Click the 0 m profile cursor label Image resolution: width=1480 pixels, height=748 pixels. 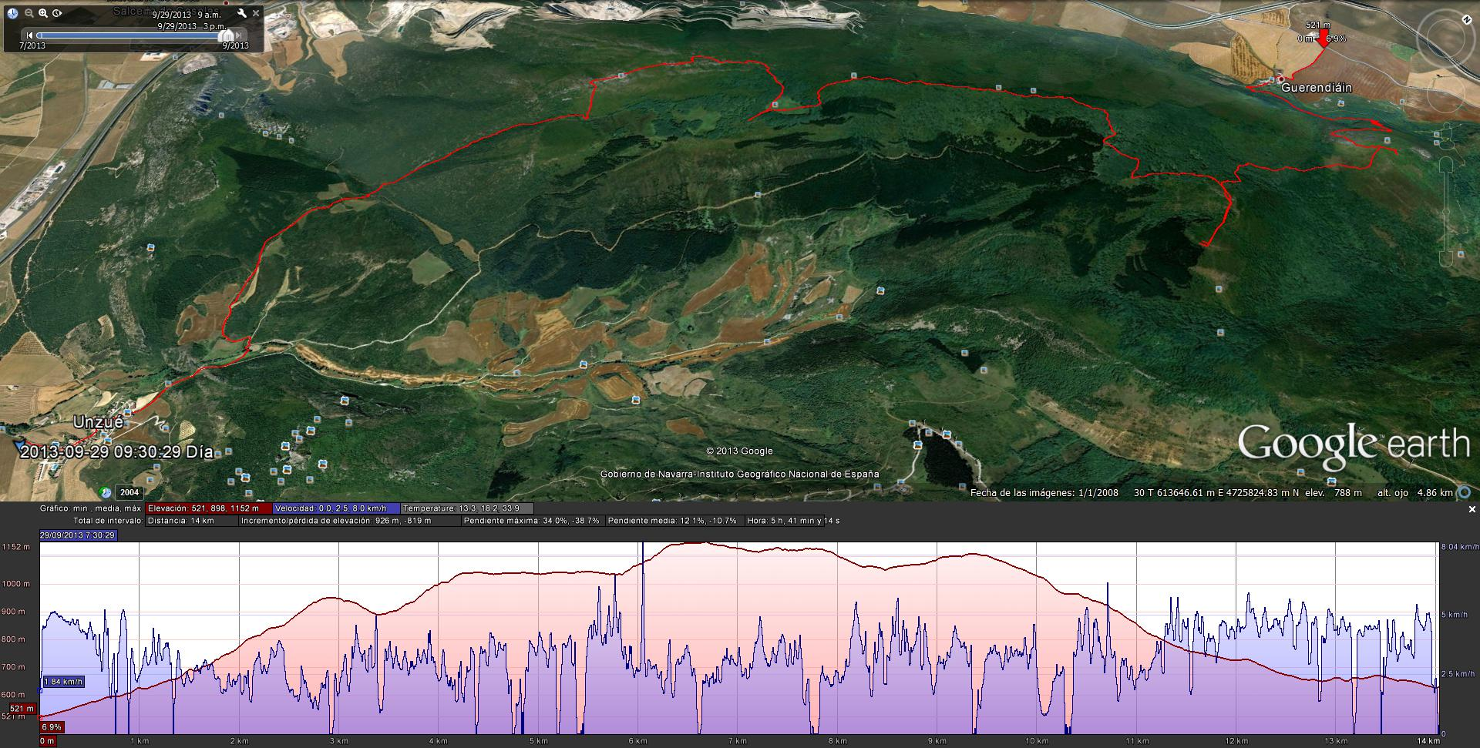[x=47, y=741]
